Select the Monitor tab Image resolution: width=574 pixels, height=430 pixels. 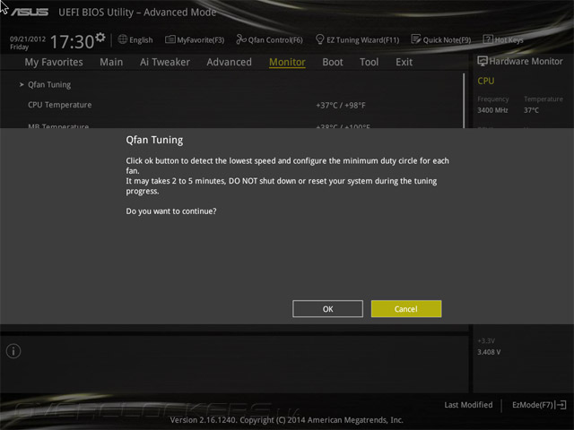pyautogui.click(x=287, y=62)
